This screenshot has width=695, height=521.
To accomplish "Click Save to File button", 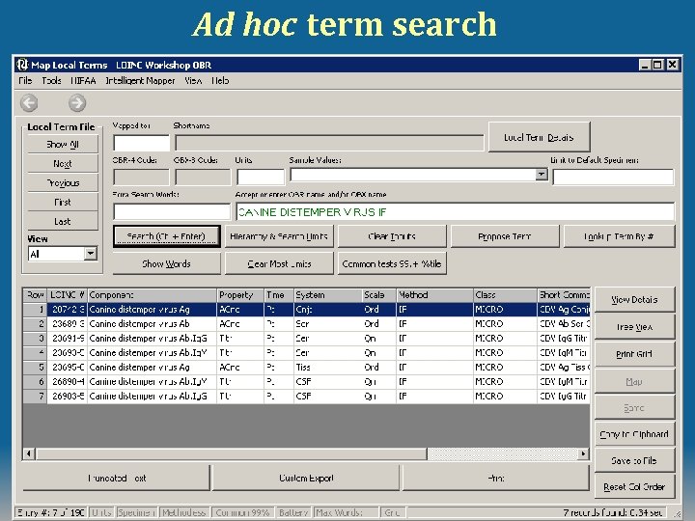I will 634,461.
